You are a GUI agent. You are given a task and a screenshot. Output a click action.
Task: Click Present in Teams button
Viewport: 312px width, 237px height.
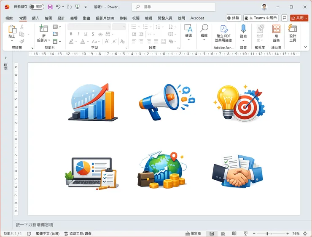point(261,18)
